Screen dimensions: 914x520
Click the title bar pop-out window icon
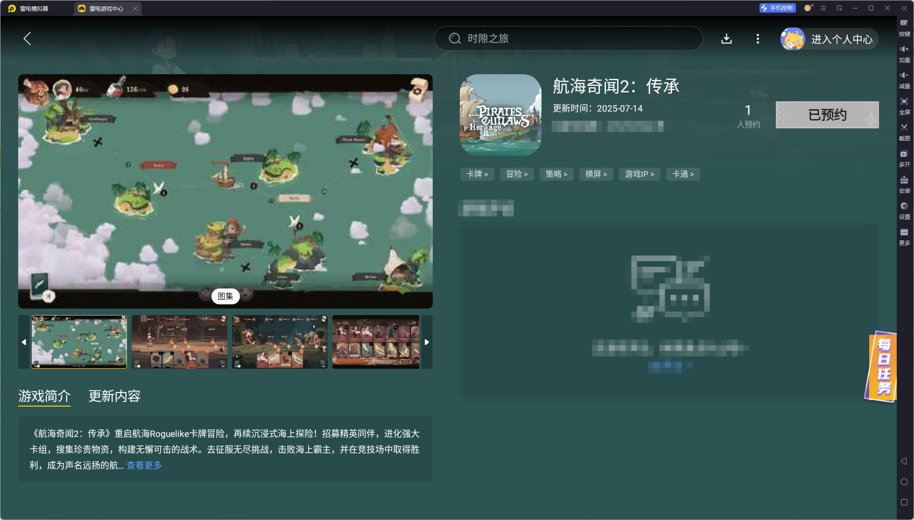point(839,8)
